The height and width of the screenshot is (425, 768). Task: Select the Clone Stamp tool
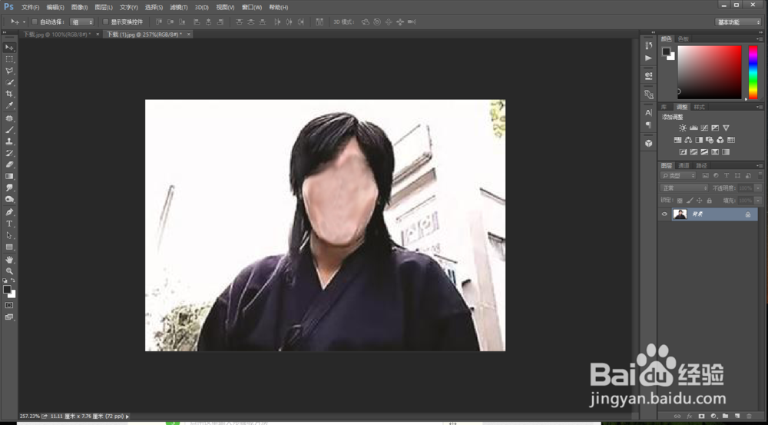(9, 141)
